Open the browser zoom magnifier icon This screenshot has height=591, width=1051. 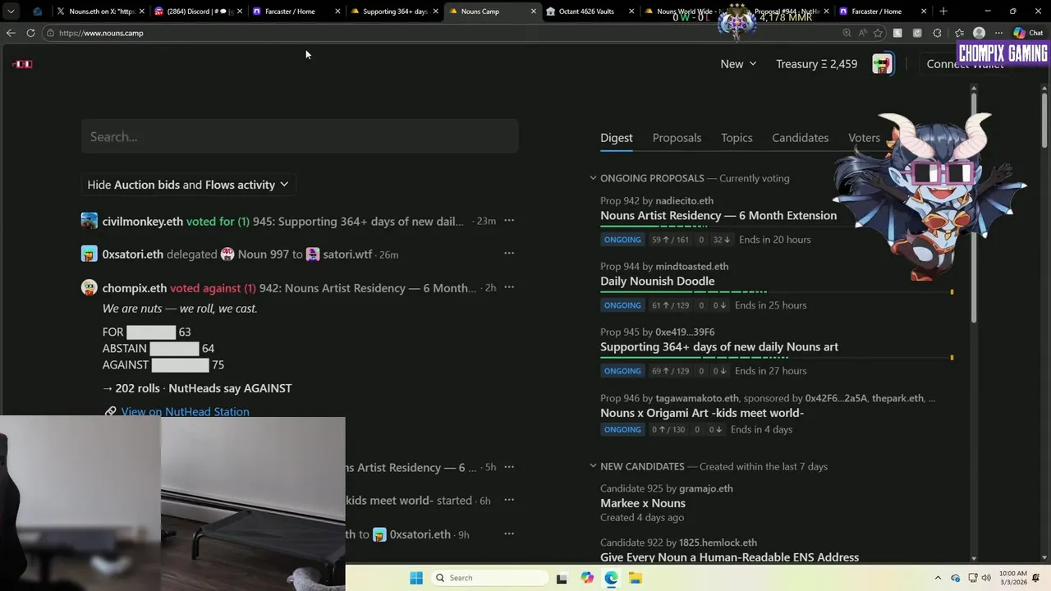pos(847,33)
